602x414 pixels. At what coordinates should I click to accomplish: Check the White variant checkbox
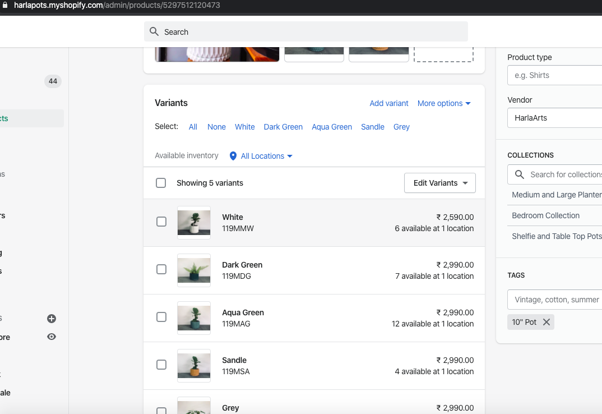[161, 222]
